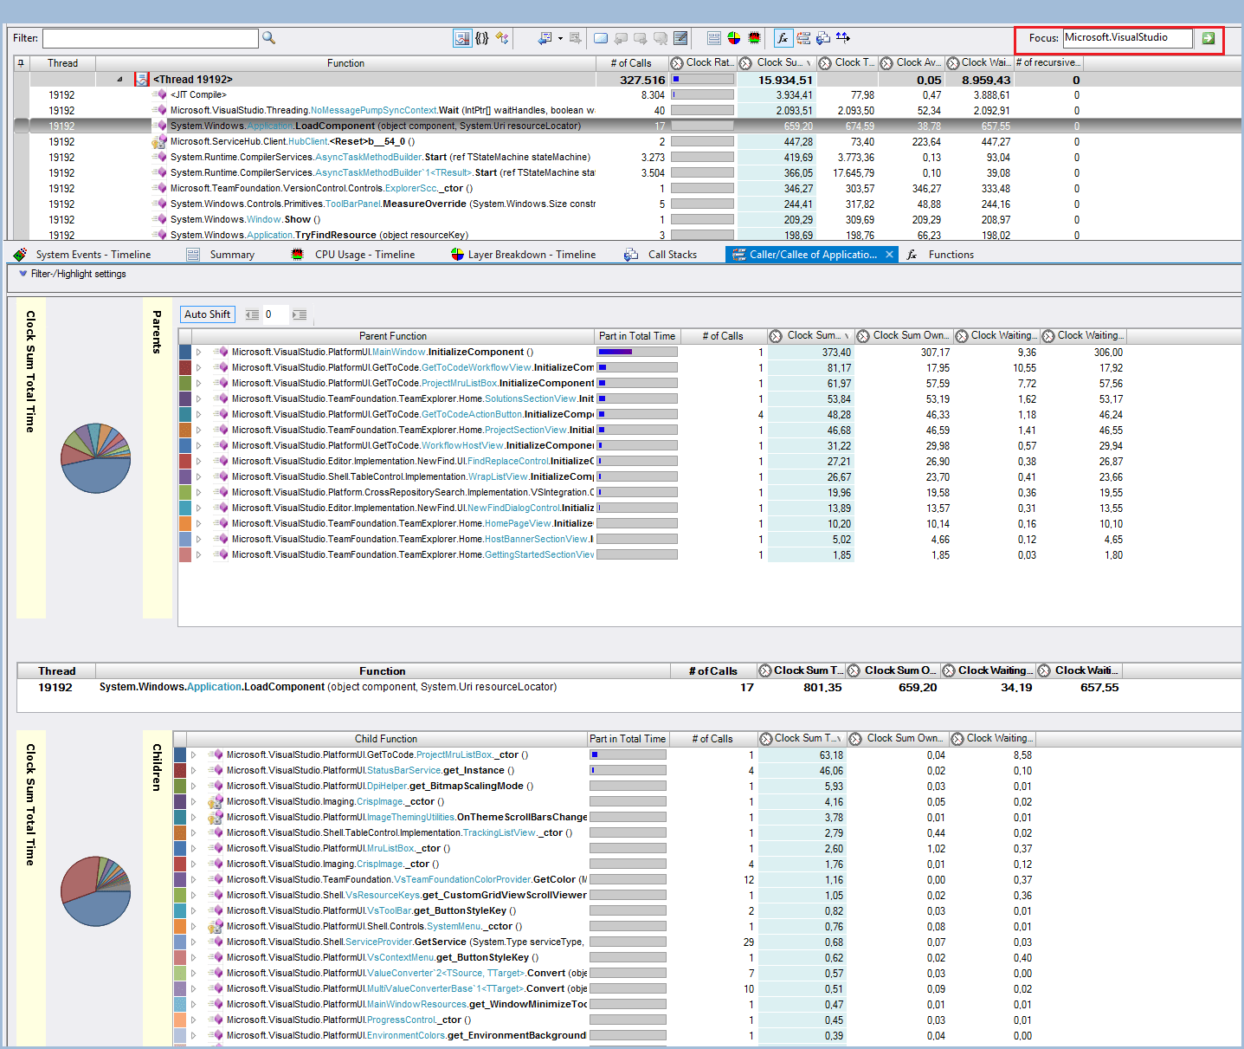Click the CPU chip toolbar icon
Image resolution: width=1244 pixels, height=1049 pixels.
[754, 38]
